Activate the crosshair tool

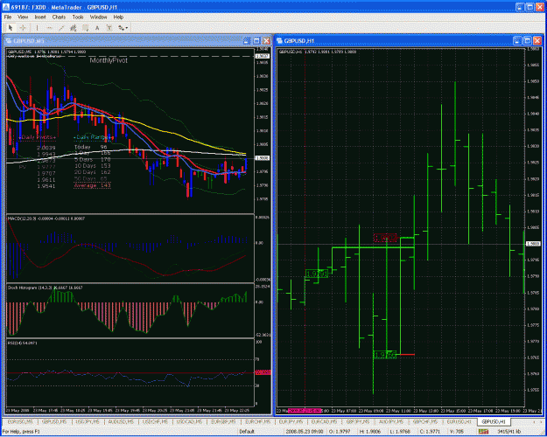point(23,28)
